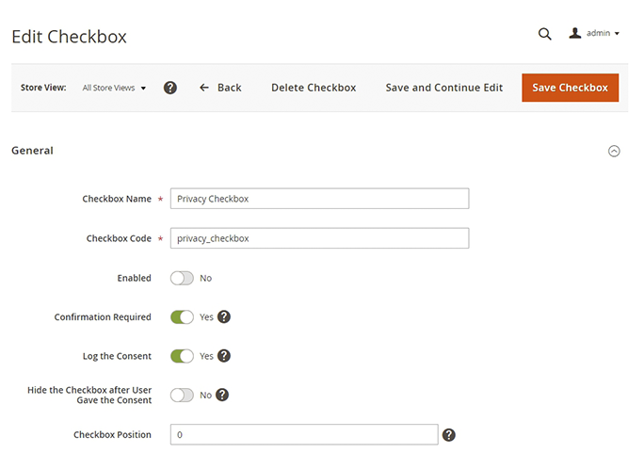The height and width of the screenshot is (453, 644).
Task: Click the search magnifier icon
Action: (x=544, y=34)
